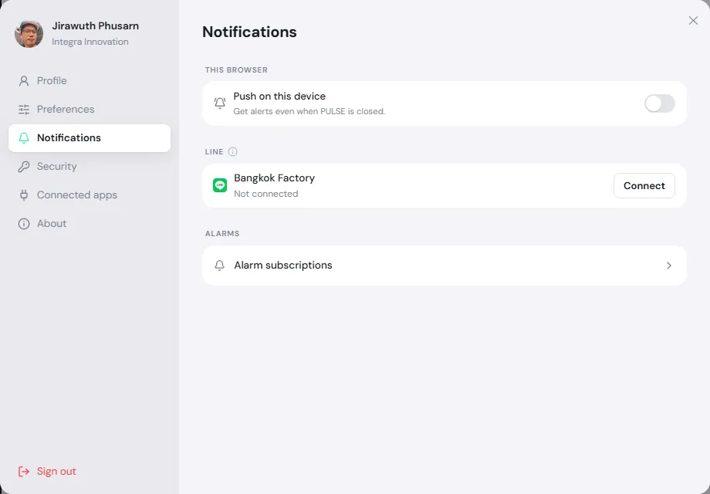Open the Preferences settings section

coord(90,110)
